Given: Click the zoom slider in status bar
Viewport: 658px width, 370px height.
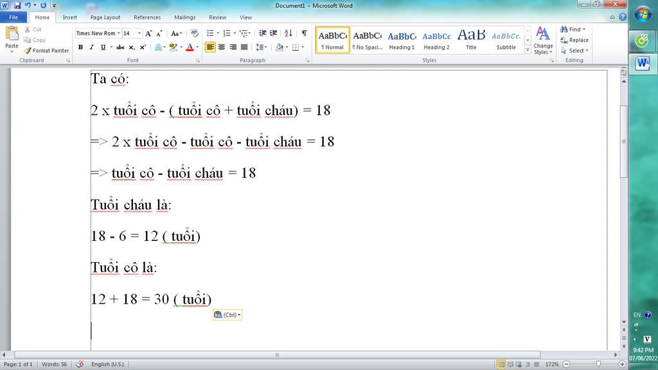Looking at the screenshot, I should [x=598, y=364].
